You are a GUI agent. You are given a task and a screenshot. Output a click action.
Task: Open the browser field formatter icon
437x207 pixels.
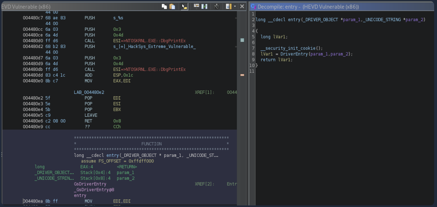pos(197,6)
